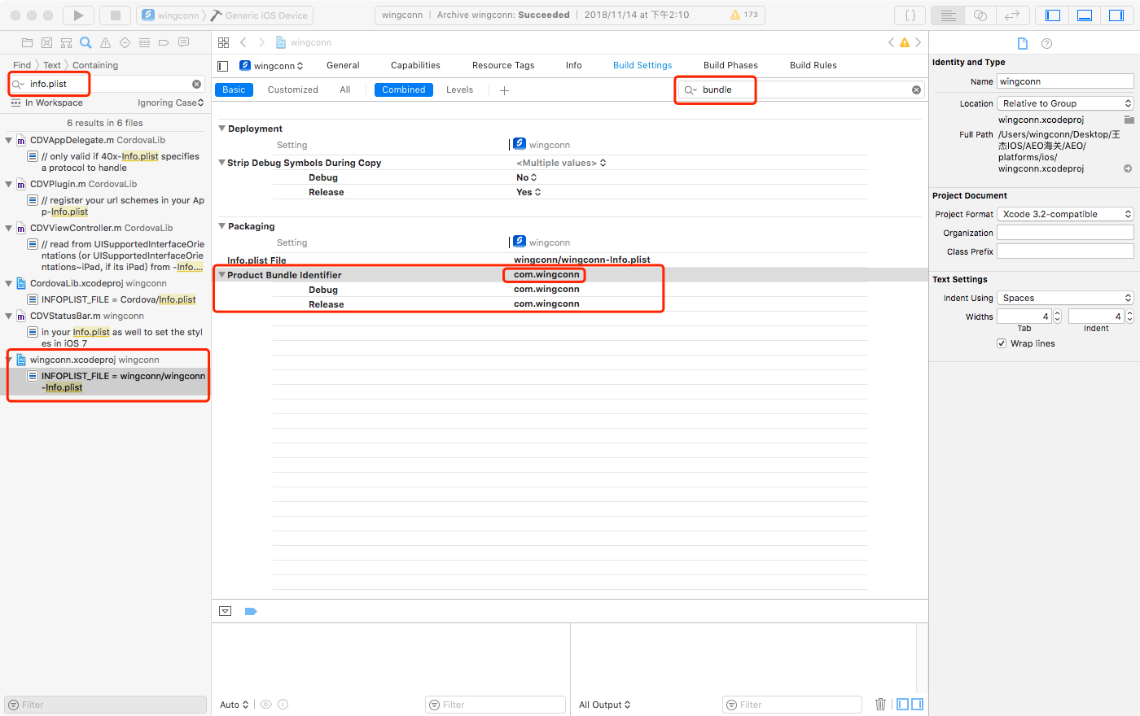The width and height of the screenshot is (1140, 716).
Task: Clear the bundle build settings search
Action: tap(916, 89)
